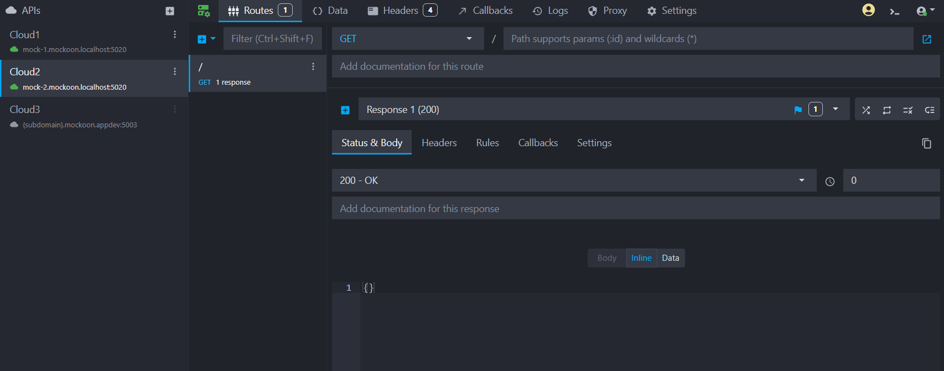Image resolution: width=944 pixels, height=371 pixels.
Task: Open the Cloud1 environment menu
Action: [x=175, y=34]
